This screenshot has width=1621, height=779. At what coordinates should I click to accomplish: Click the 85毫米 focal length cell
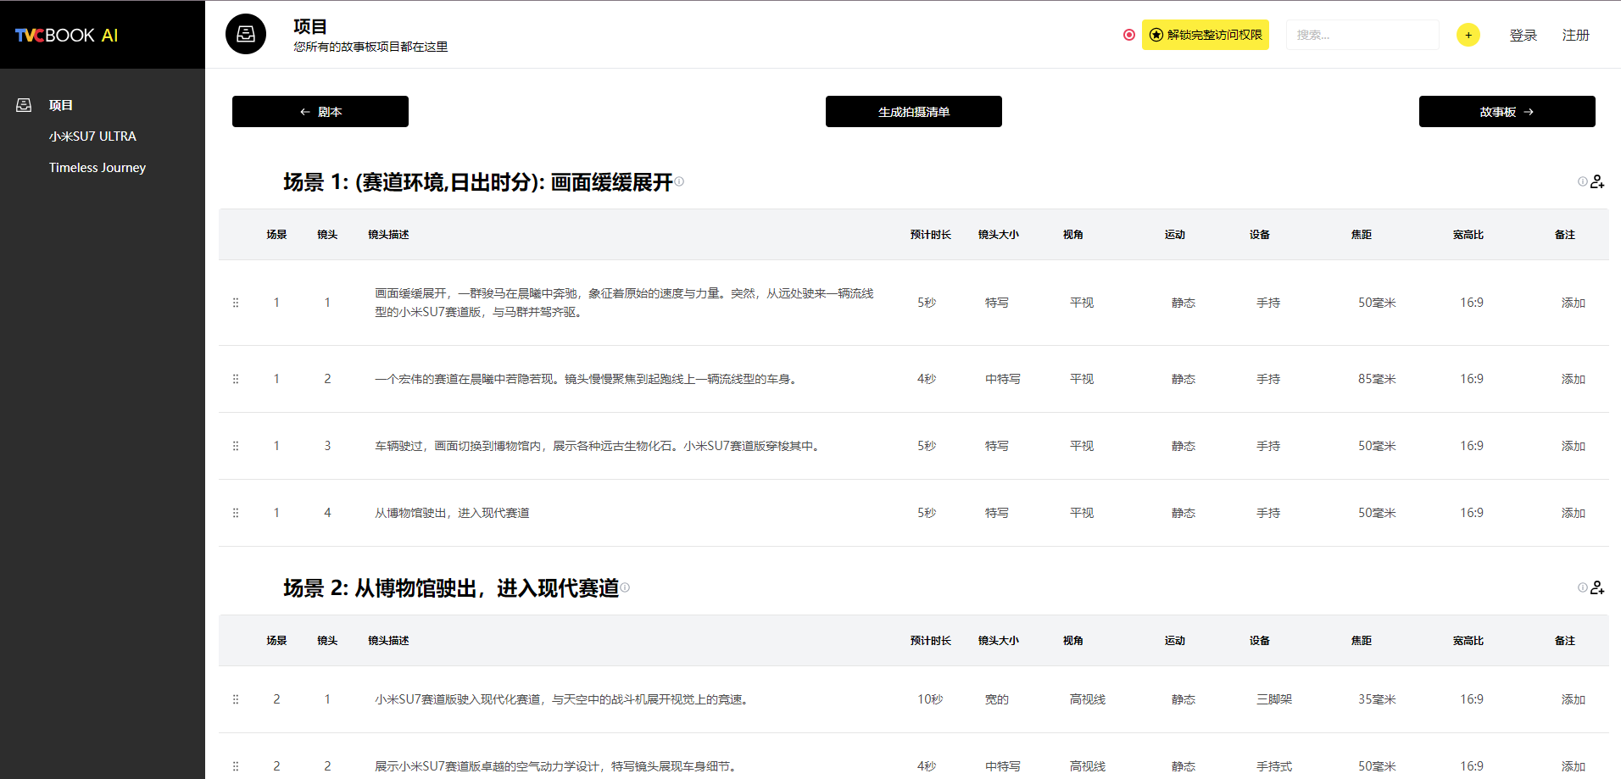1377,379
